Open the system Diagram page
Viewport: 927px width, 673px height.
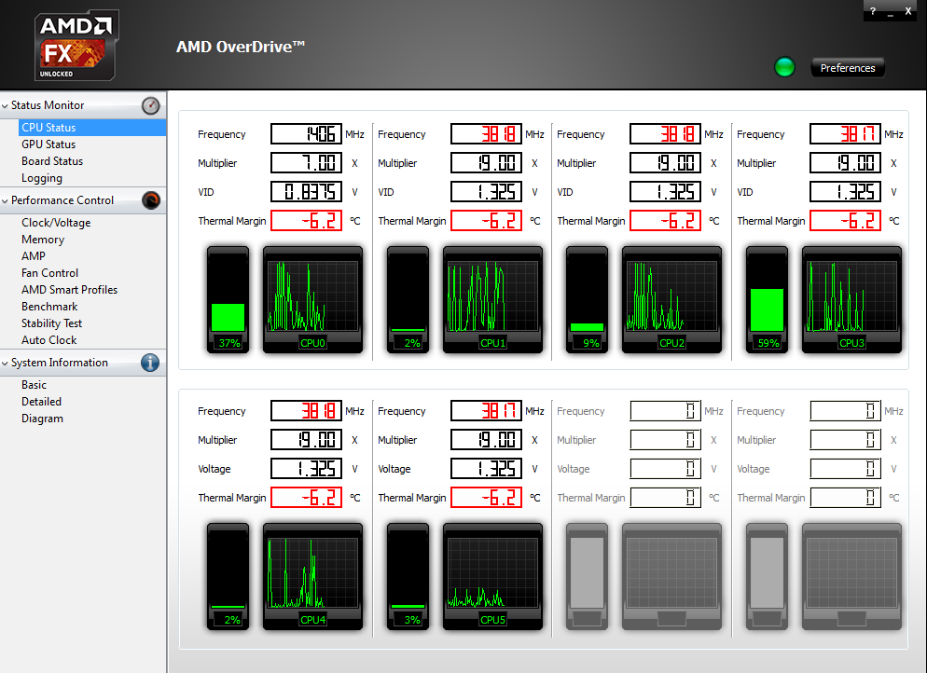tap(42, 419)
